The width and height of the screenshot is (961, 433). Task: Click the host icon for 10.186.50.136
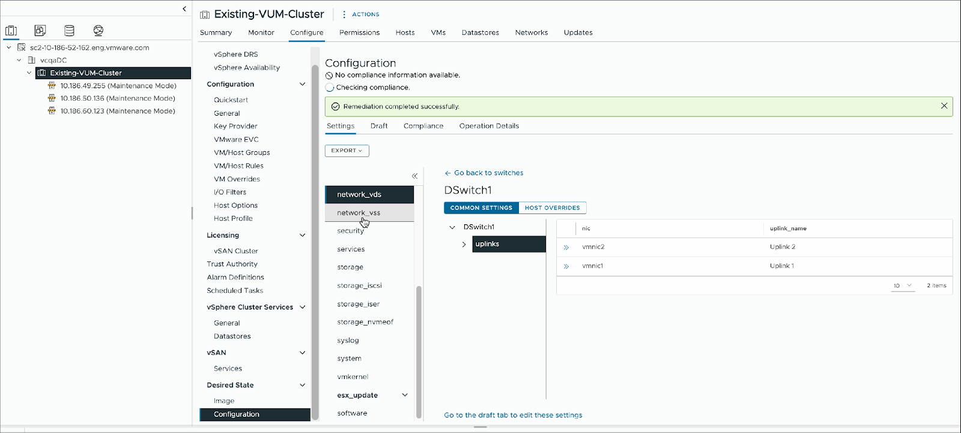[52, 98]
